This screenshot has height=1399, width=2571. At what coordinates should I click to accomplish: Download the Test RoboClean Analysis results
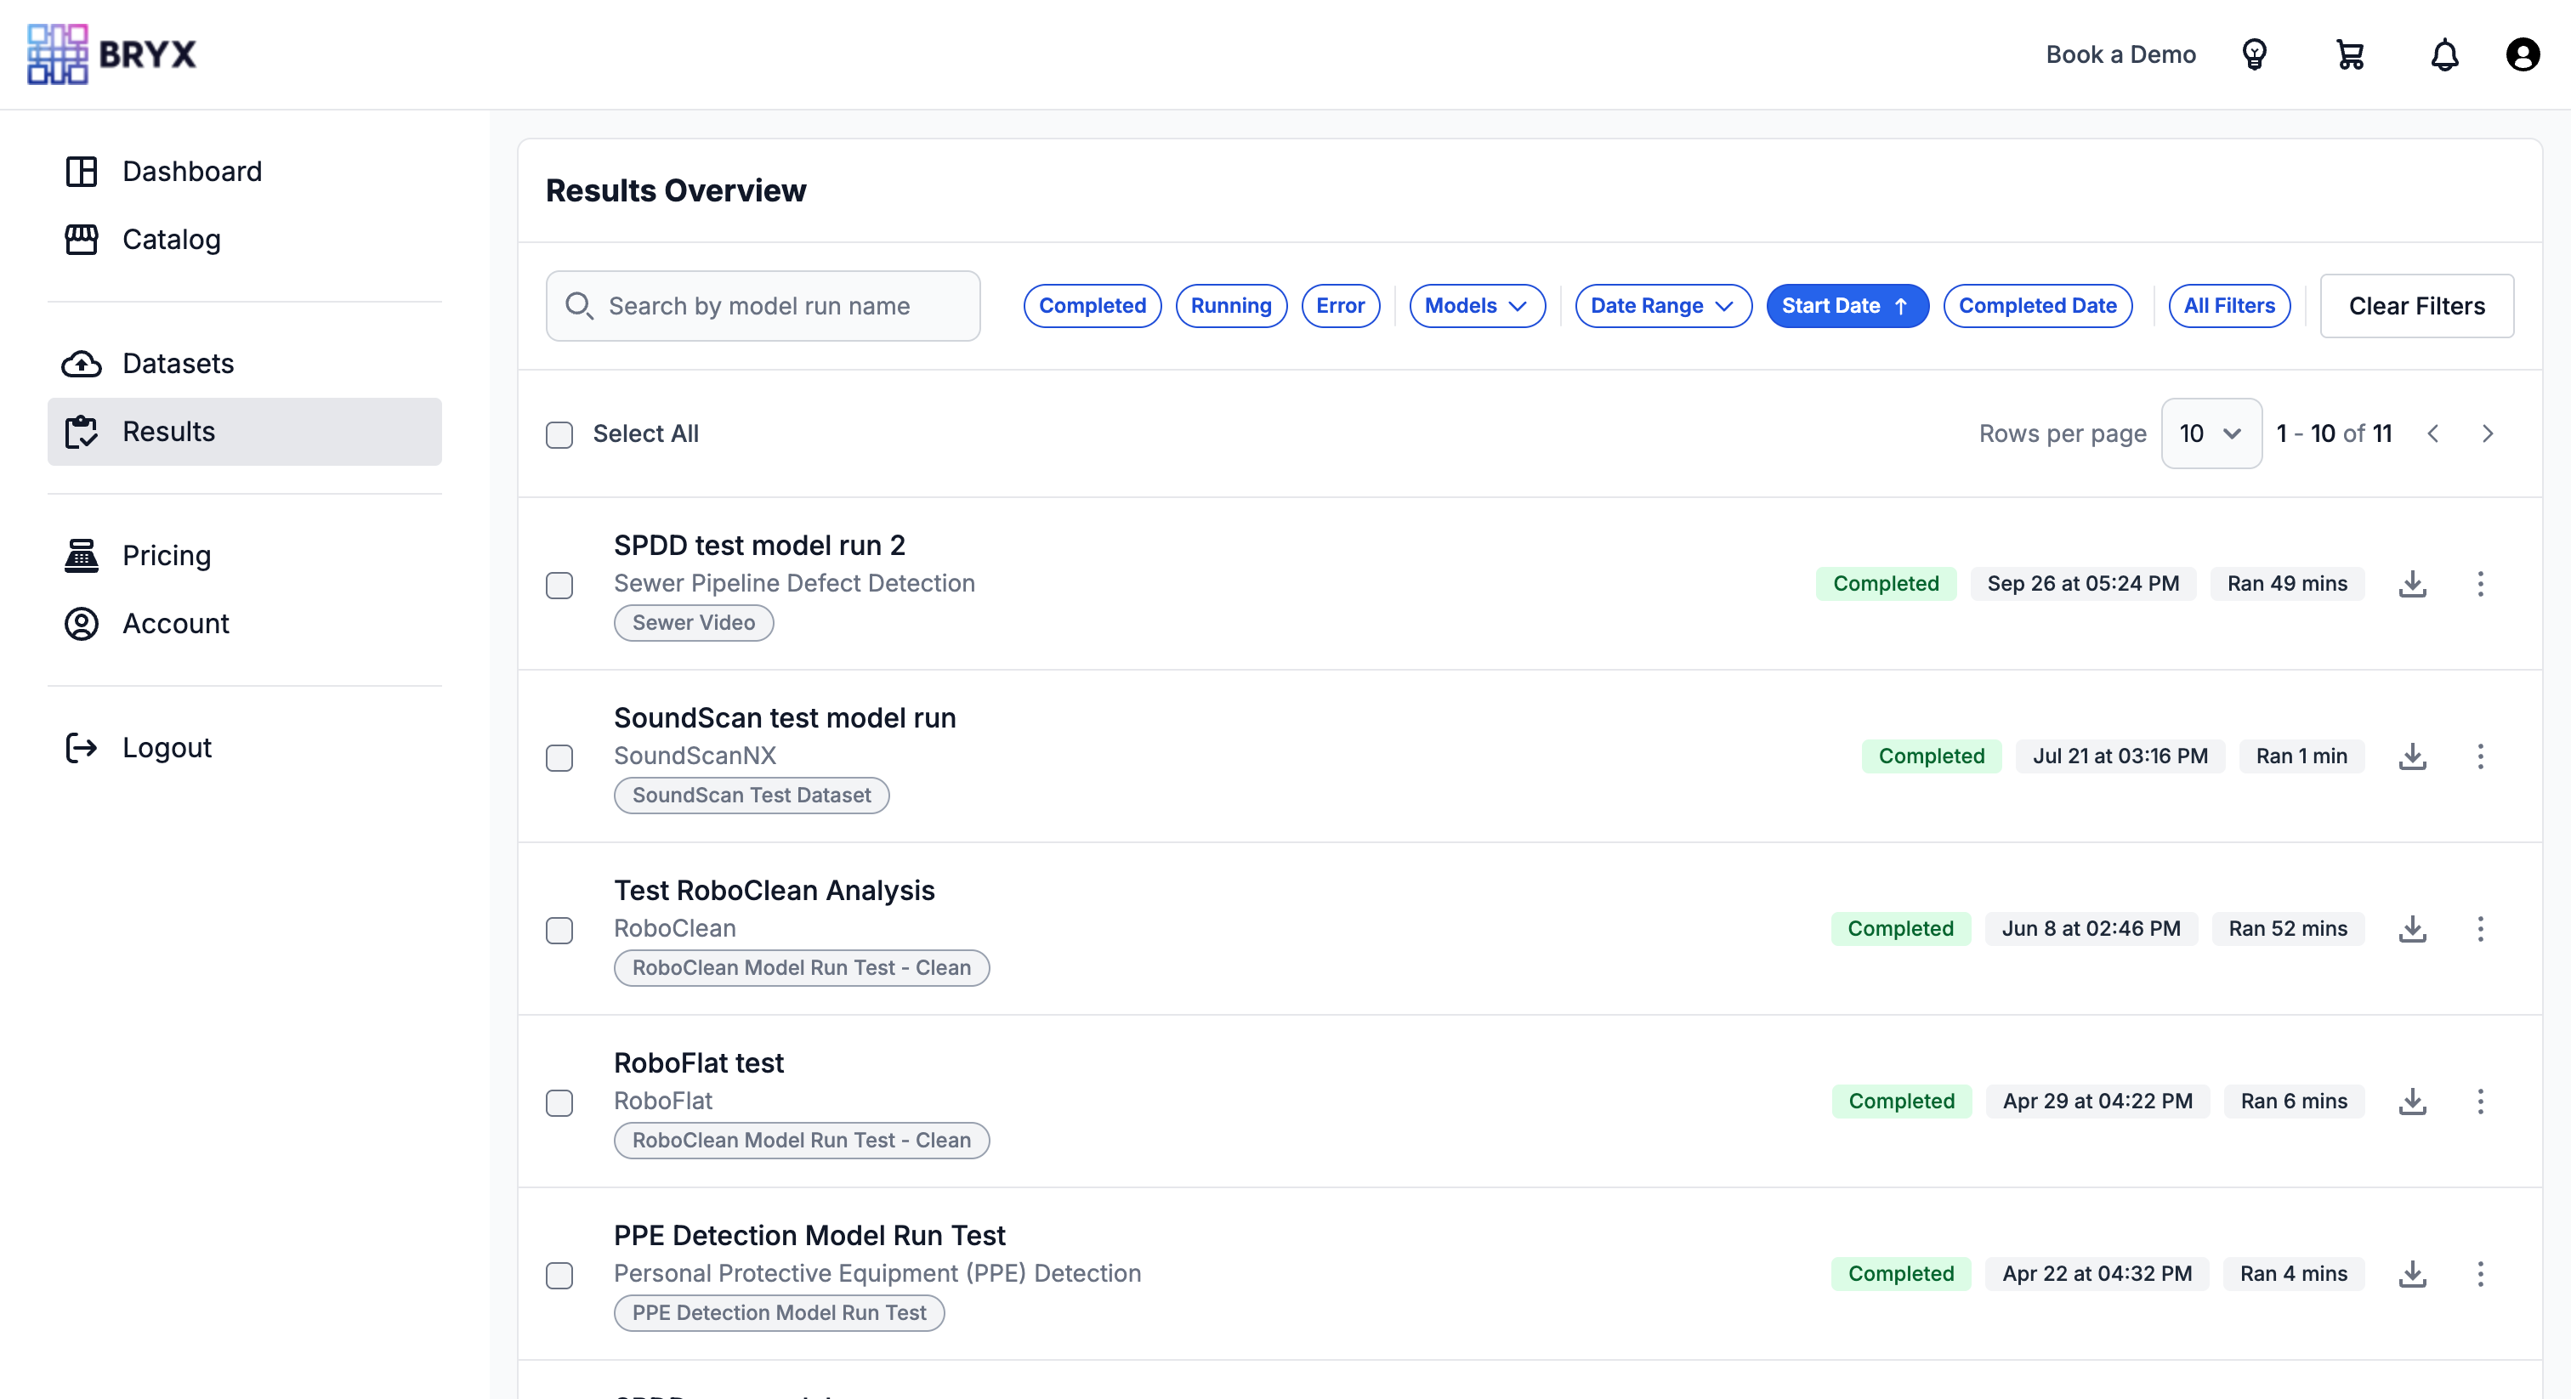[x=2412, y=929]
